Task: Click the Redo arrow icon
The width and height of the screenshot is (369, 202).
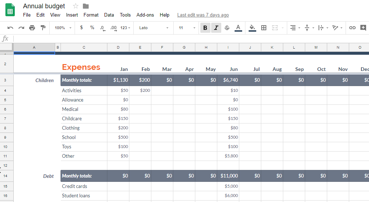Action: pos(21,28)
